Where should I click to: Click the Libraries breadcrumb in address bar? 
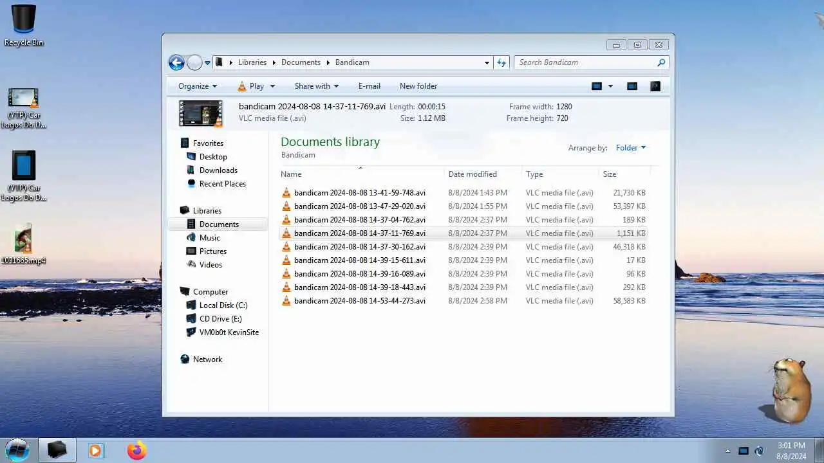coord(252,62)
